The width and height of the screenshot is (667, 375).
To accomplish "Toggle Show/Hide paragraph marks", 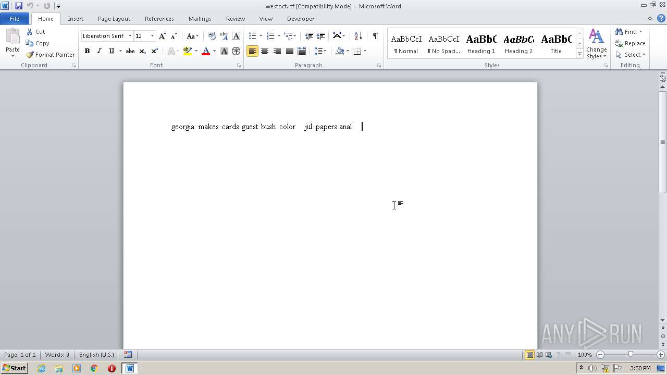I will (375, 36).
